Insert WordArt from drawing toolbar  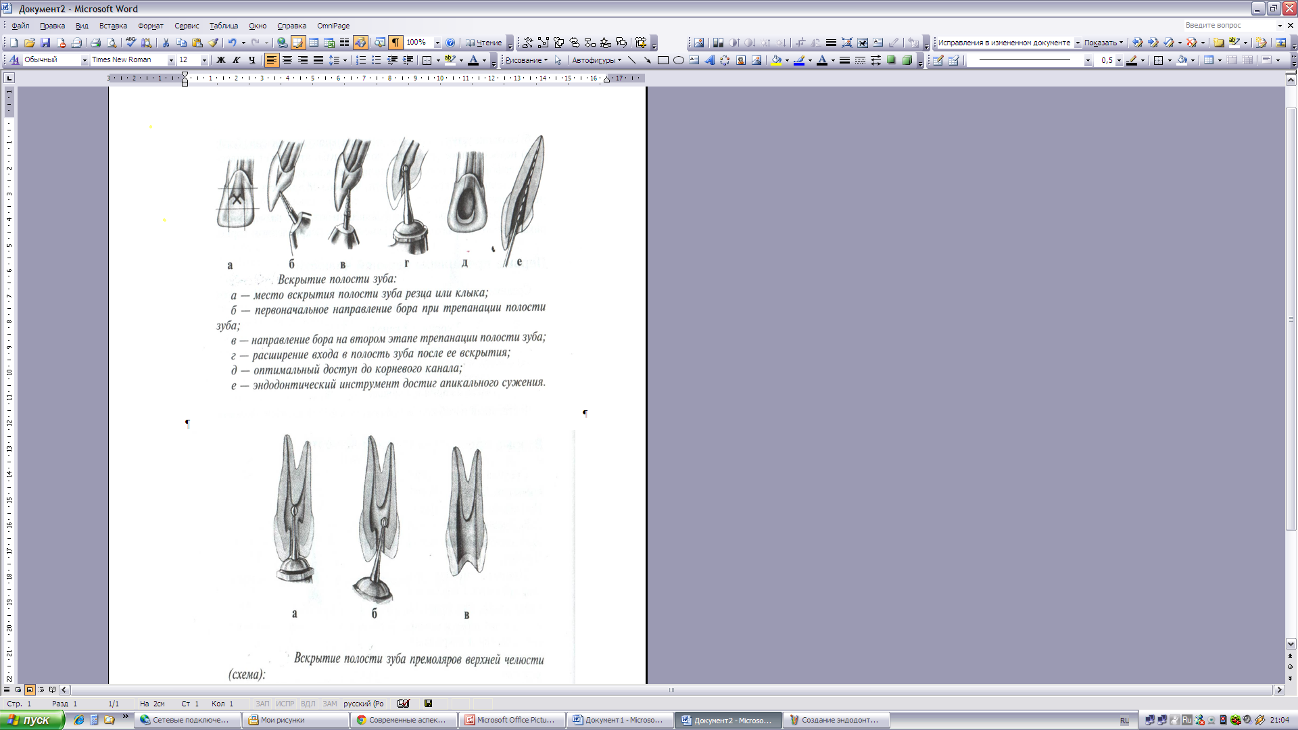[710, 60]
